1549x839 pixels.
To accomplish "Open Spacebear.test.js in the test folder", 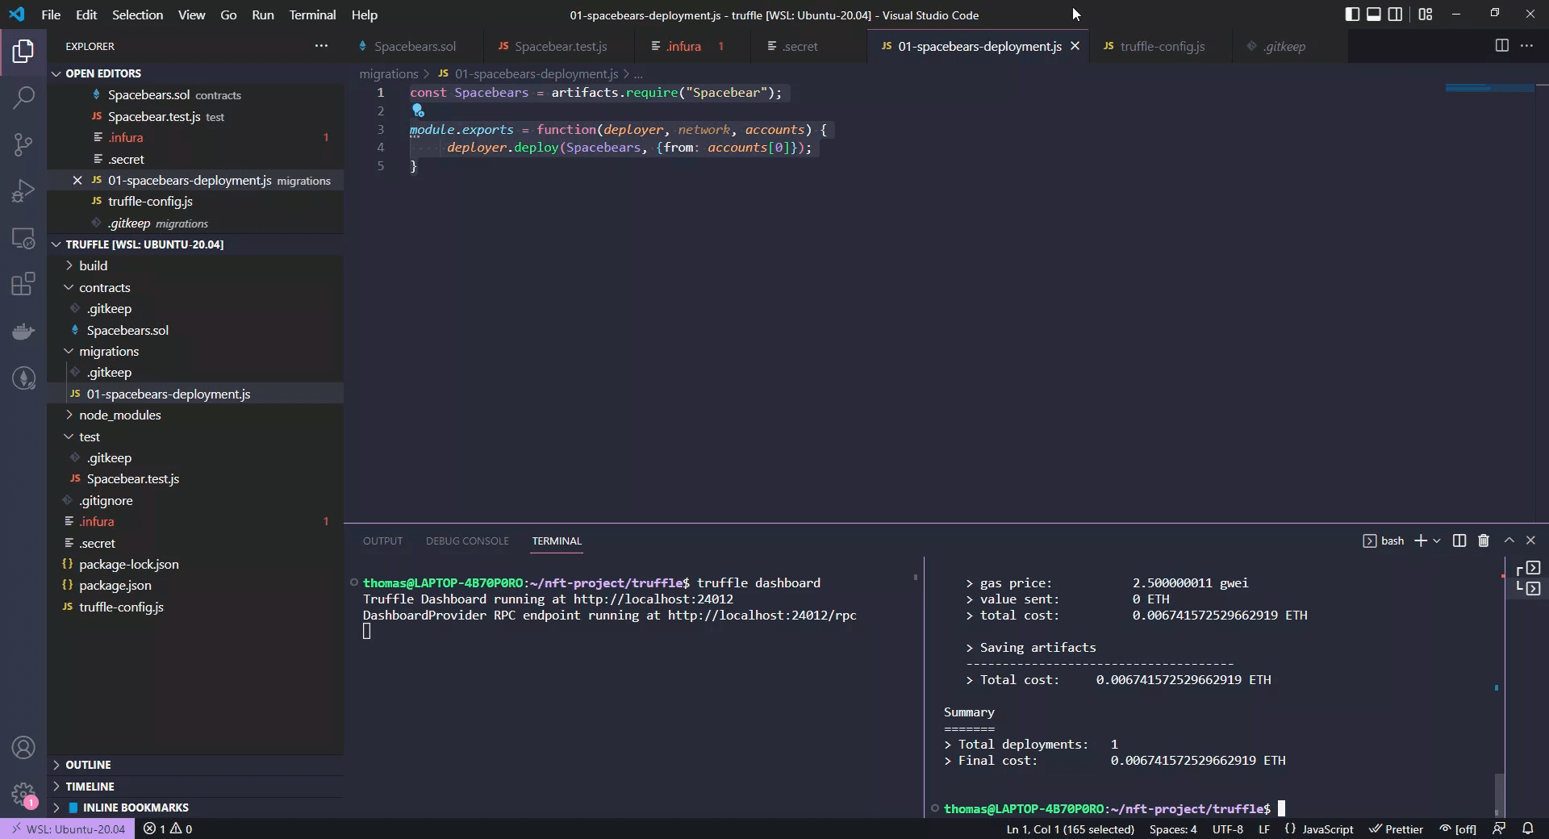I will [132, 478].
